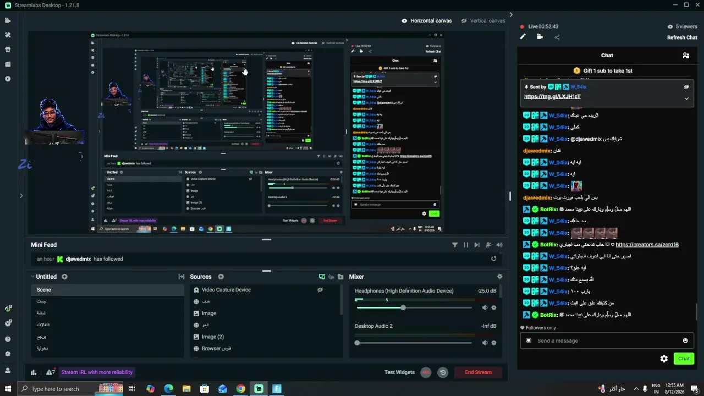Open the App Store icon in the left sidebar
704x396 pixels.
click(8, 50)
